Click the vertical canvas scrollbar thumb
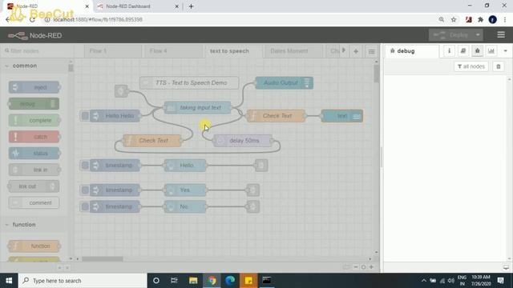Image resolution: width=513 pixels, height=288 pixels. click(376, 74)
